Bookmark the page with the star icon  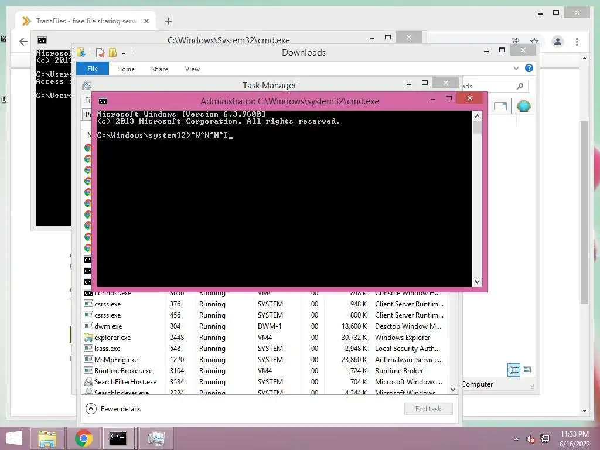(534, 41)
